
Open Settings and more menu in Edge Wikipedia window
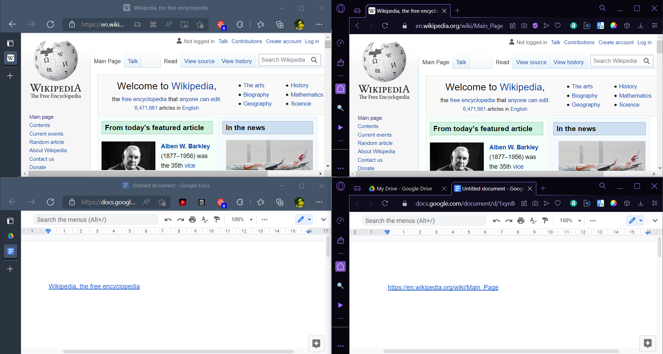click(x=319, y=24)
